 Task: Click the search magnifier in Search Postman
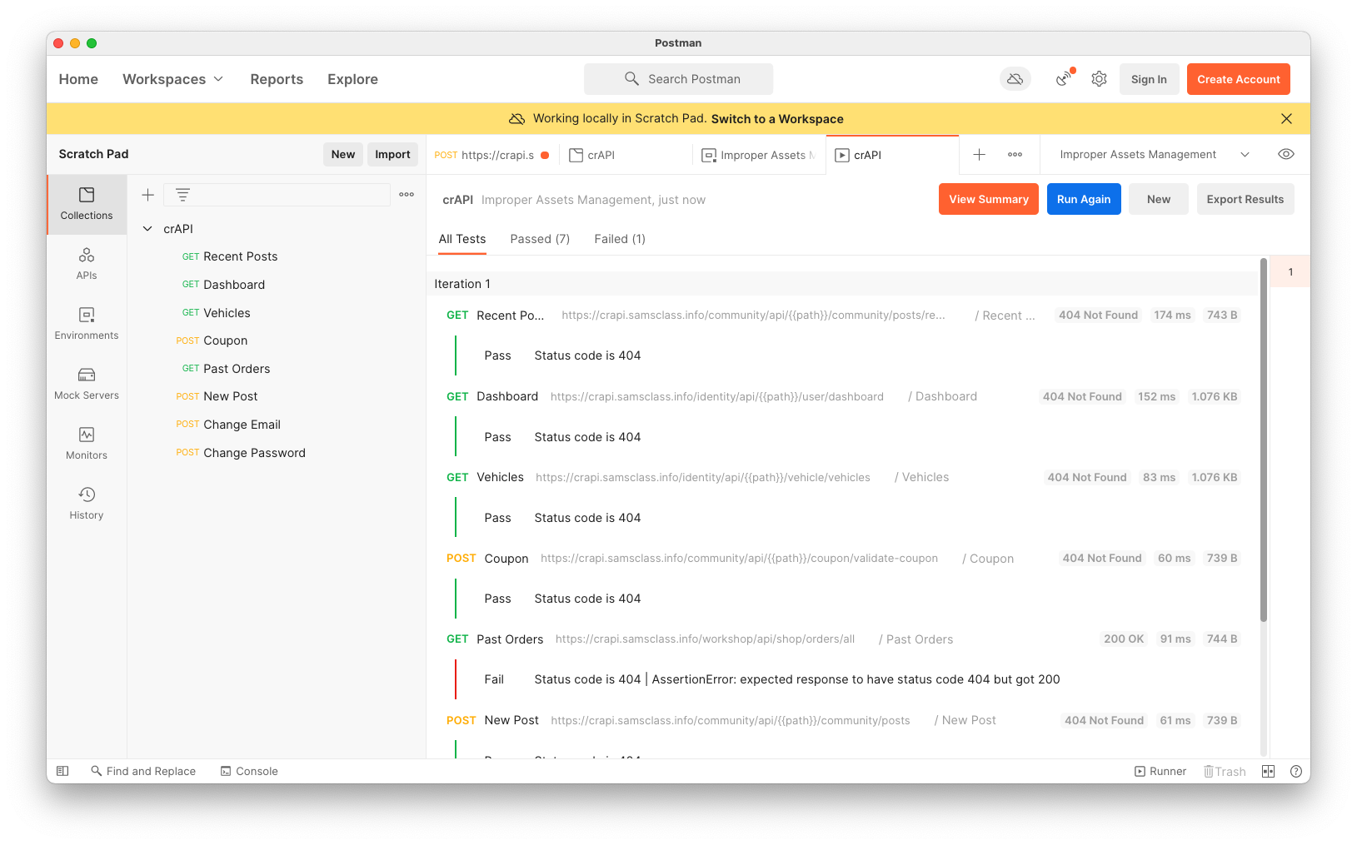[x=631, y=79]
